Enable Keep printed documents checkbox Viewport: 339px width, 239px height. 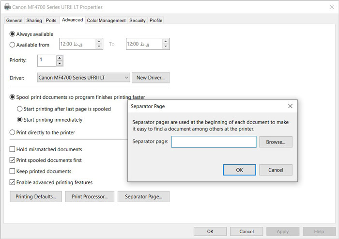tap(12, 171)
